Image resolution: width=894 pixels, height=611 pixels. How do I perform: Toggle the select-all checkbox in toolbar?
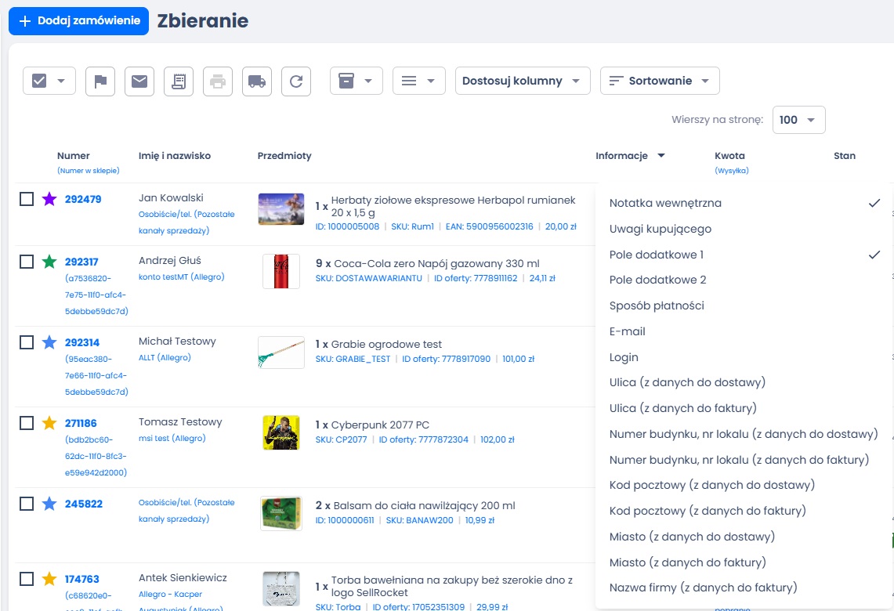coord(39,81)
